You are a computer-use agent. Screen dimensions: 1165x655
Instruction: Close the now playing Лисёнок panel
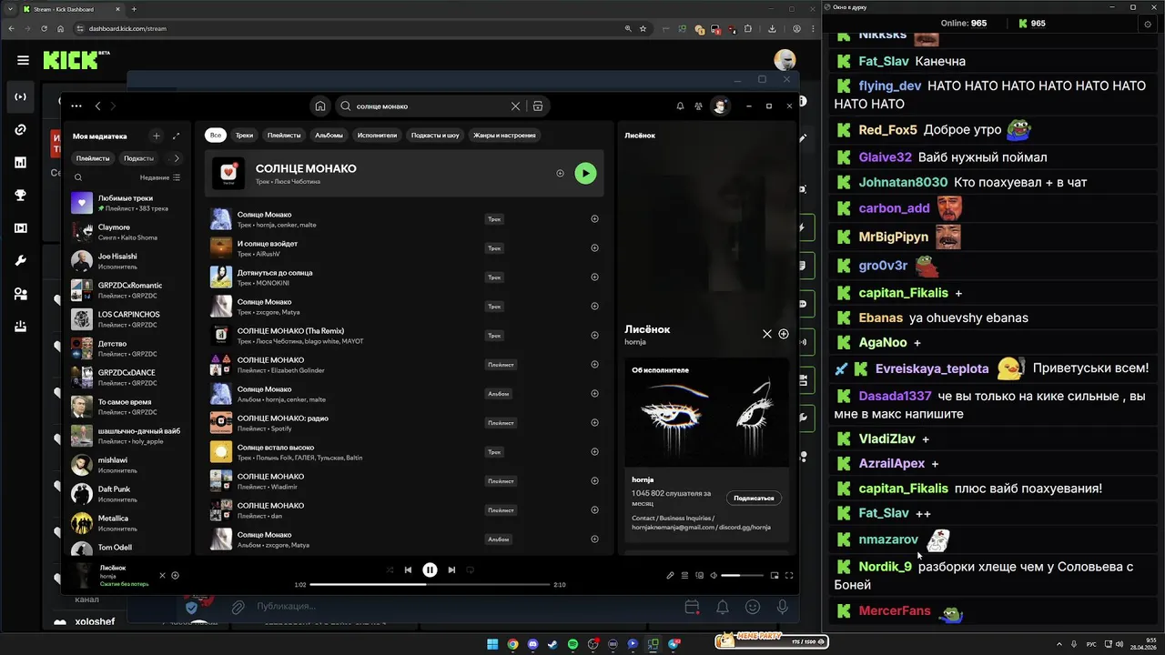[767, 334]
